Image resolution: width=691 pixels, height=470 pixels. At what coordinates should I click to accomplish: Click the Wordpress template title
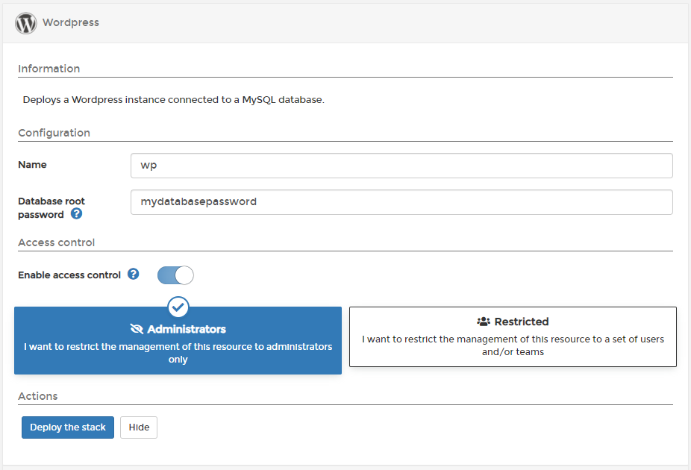pos(70,22)
